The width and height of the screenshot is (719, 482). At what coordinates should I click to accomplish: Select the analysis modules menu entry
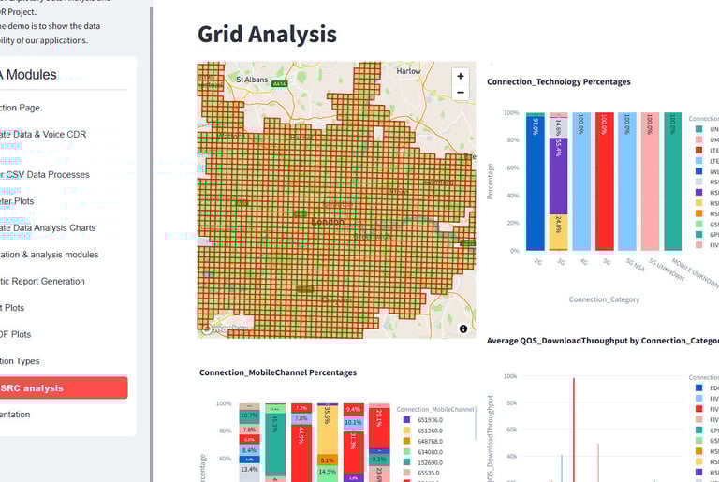49,255
